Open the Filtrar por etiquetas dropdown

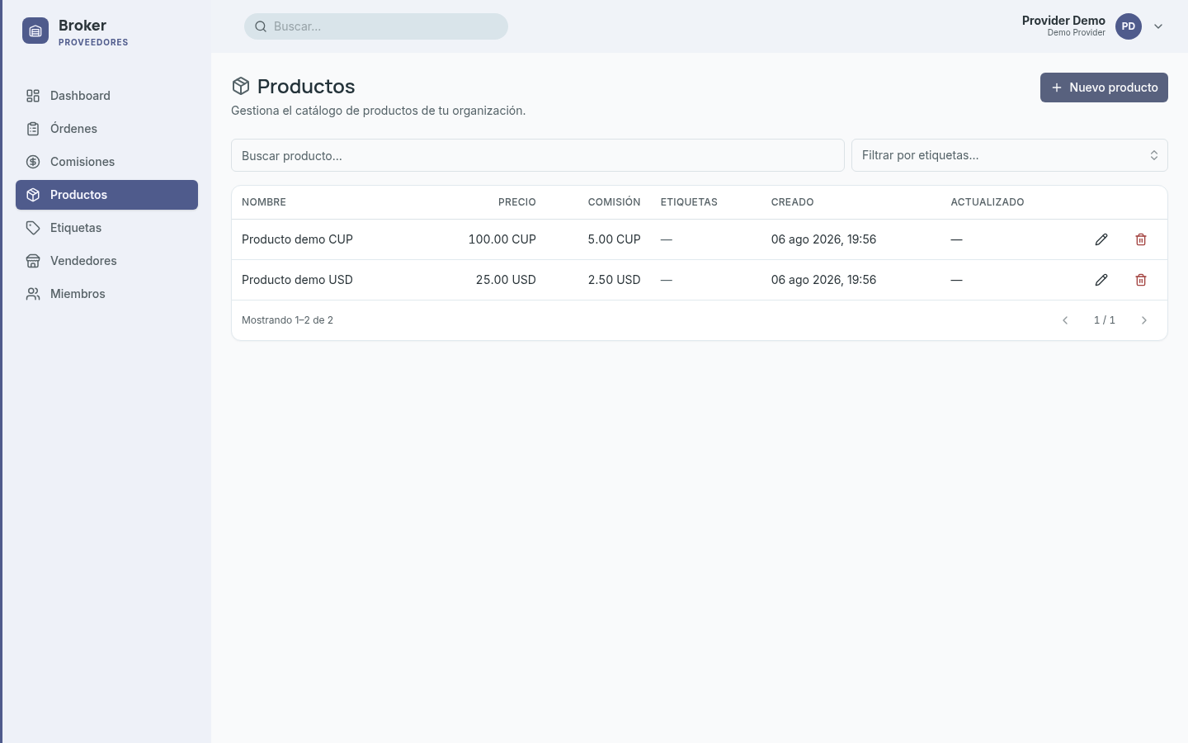[1010, 155]
